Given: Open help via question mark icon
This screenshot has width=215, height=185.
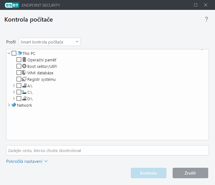Looking at the screenshot, I should point(206,20).
